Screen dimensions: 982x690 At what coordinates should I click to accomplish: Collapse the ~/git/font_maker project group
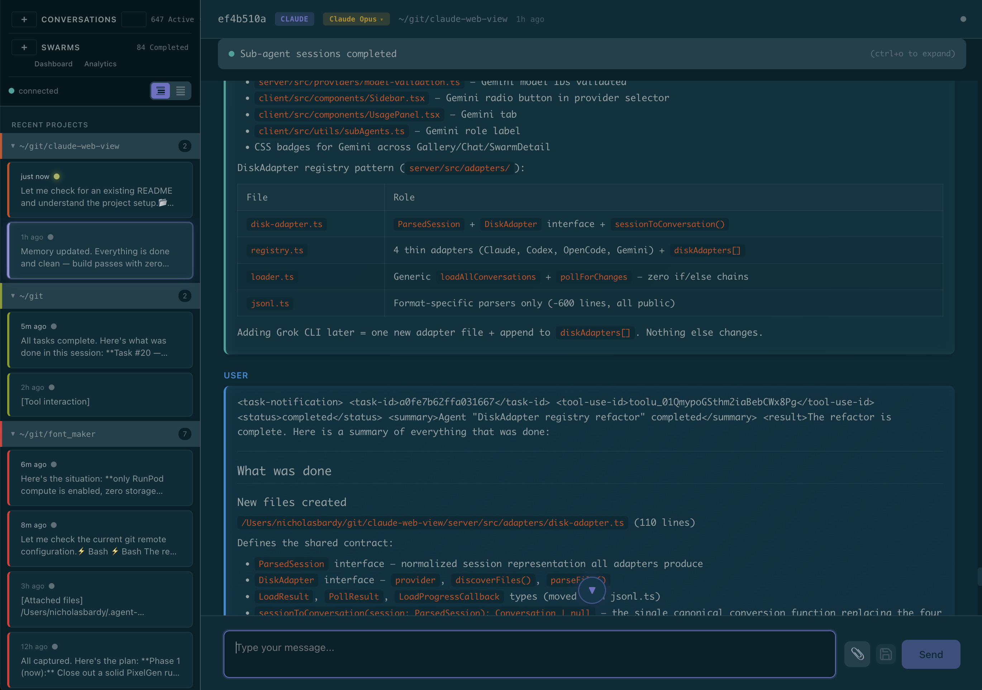[13, 434]
